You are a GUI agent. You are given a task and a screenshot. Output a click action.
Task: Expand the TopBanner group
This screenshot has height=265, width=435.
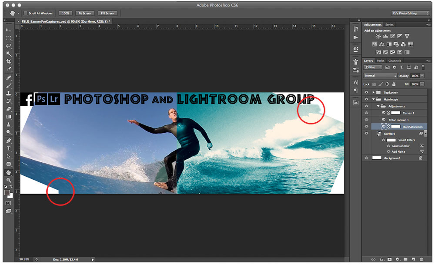[x=373, y=92]
